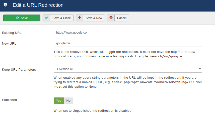This screenshot has width=215, height=120.
Task: Click the Cancel text label
Action: (x=122, y=18)
